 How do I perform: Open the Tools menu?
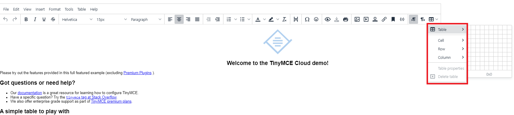pos(69,9)
